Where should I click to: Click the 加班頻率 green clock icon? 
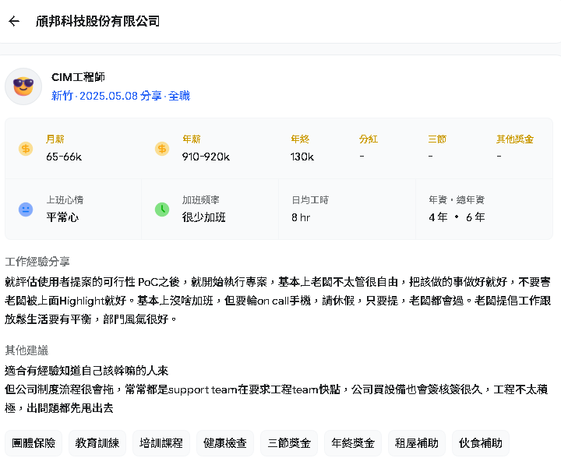[162, 210]
